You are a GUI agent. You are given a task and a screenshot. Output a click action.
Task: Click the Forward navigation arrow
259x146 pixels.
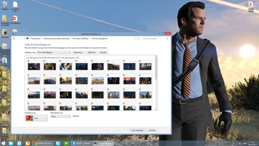click(x=18, y=38)
